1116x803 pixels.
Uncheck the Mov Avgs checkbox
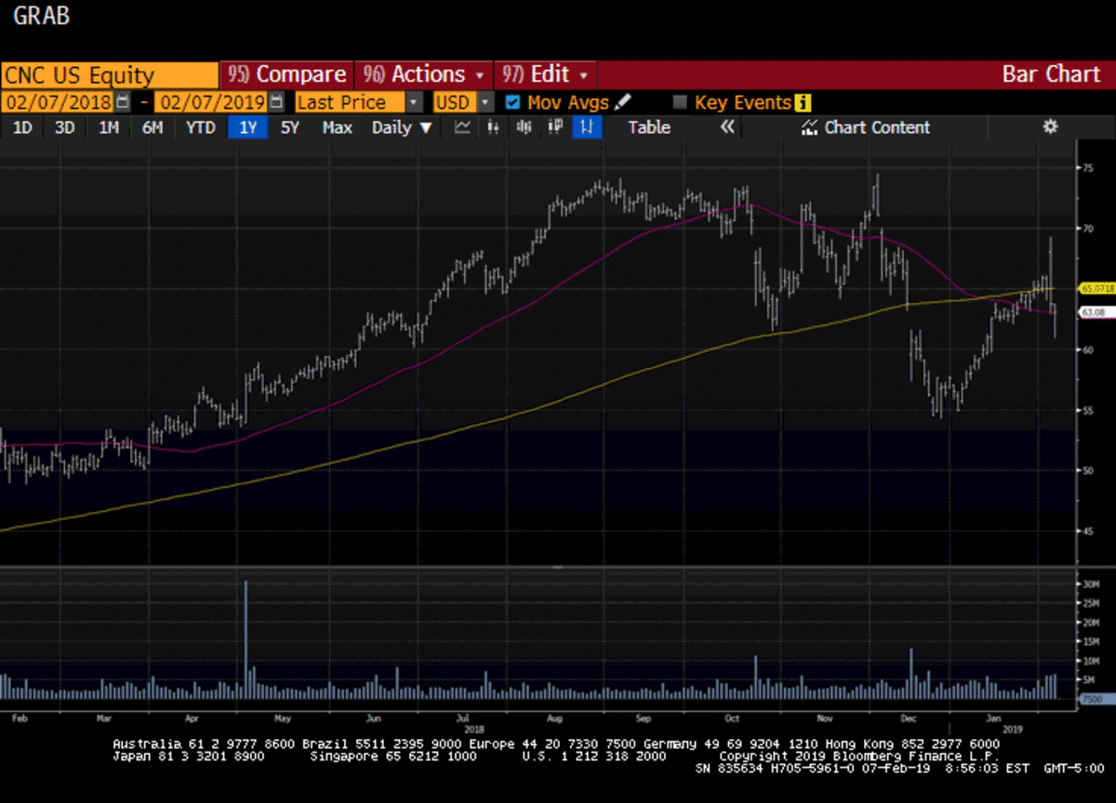click(512, 102)
